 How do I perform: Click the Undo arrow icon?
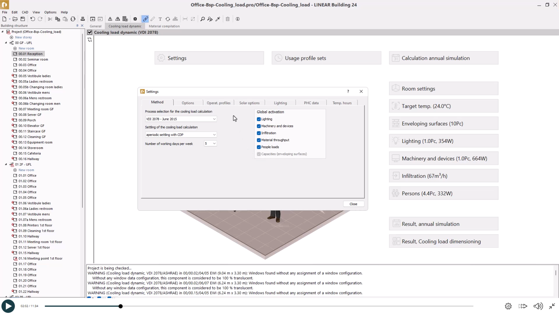[x=32, y=19]
